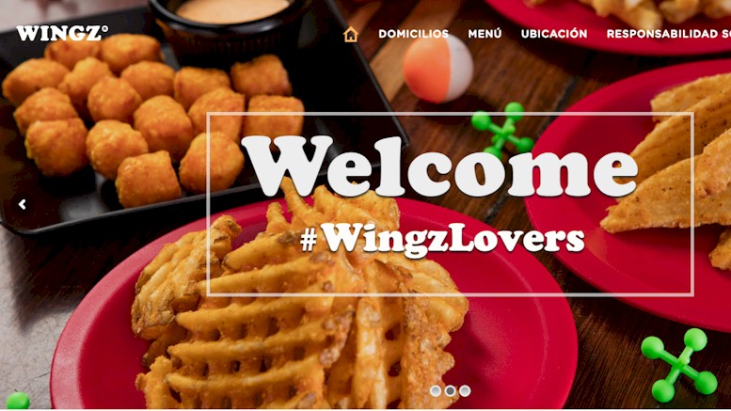Select the first carousel dot
The width and height of the screenshot is (731, 411).
click(x=436, y=390)
